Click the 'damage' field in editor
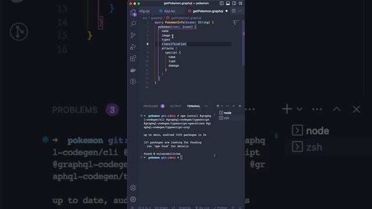This screenshot has height=209, width=372. pyautogui.click(x=174, y=66)
